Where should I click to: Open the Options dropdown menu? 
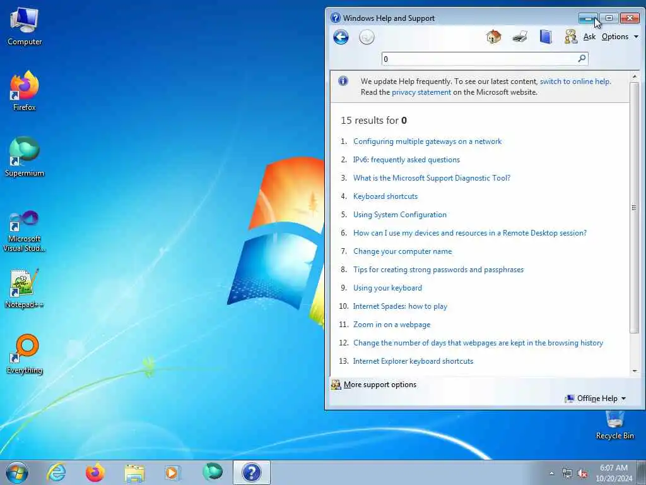pos(620,37)
